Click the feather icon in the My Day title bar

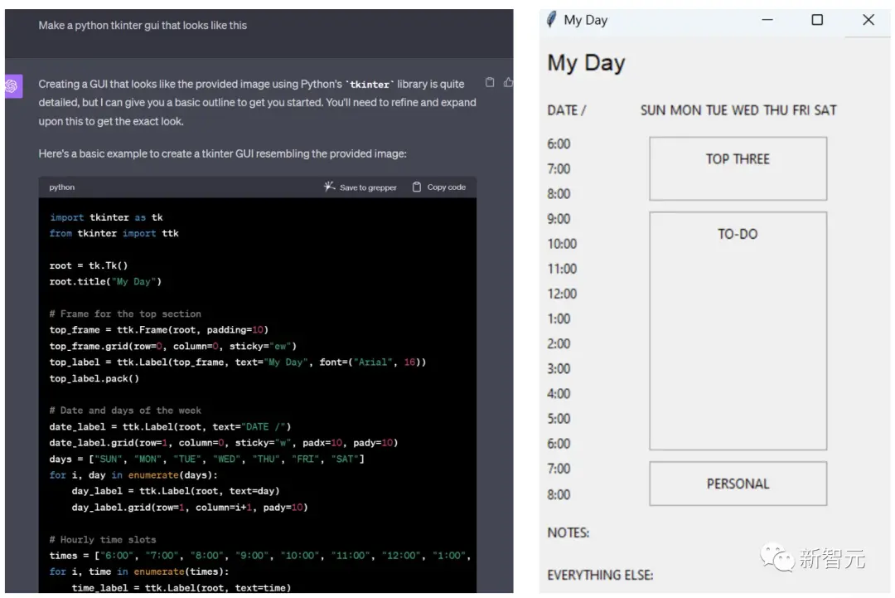click(552, 20)
